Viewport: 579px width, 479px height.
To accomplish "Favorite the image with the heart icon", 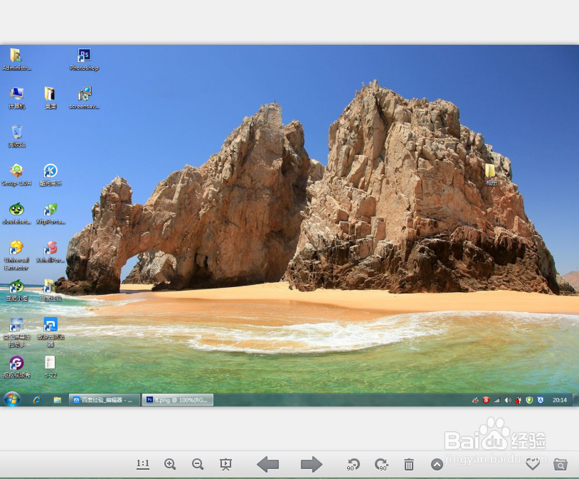I will click(x=533, y=465).
